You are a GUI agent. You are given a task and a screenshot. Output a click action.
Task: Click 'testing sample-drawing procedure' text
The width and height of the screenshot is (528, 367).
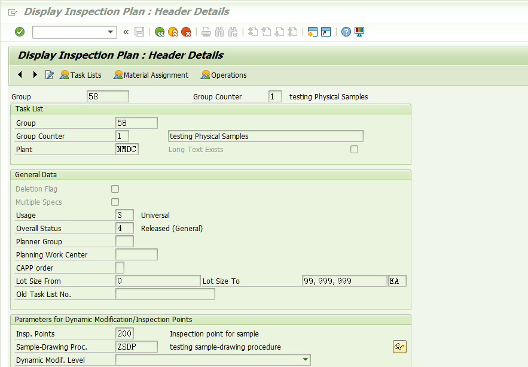(225, 347)
